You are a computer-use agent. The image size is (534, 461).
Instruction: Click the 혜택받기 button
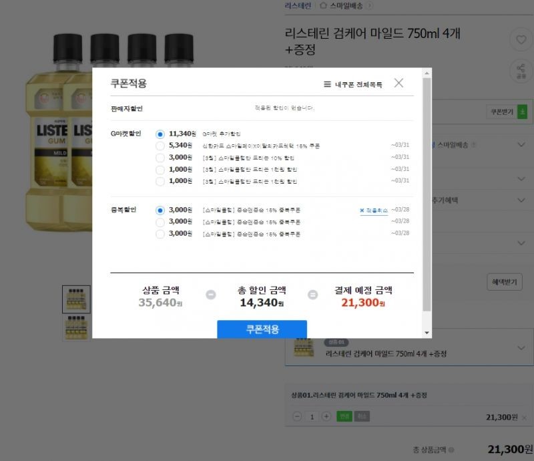505,282
